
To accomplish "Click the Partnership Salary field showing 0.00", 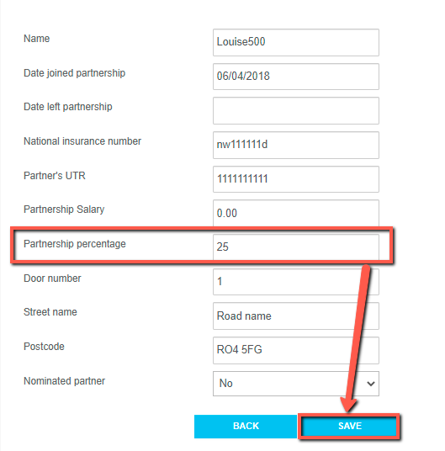I will [296, 213].
